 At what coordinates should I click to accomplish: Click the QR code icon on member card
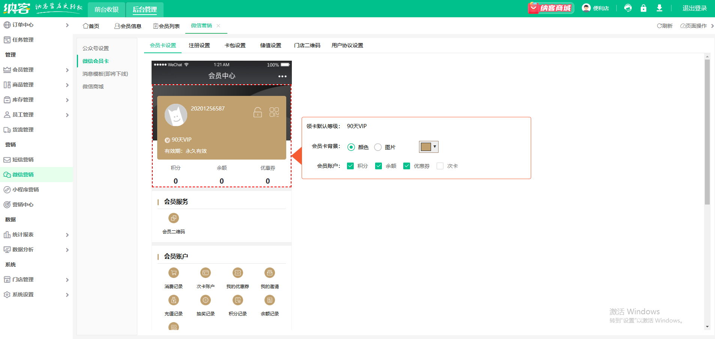[x=274, y=112]
